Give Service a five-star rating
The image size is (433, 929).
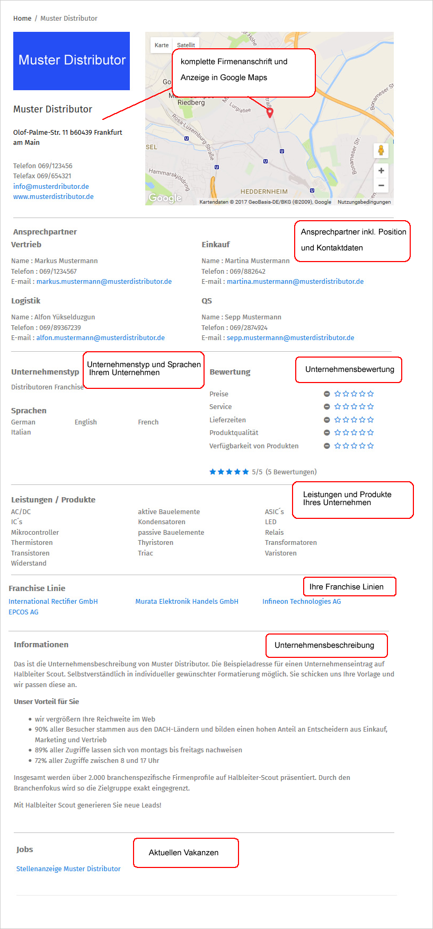(370, 406)
